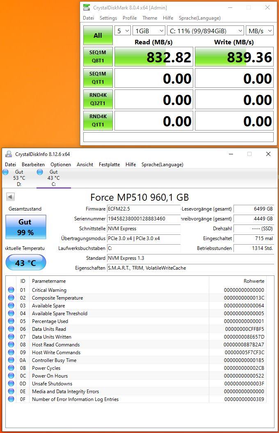
Task: Click the Eingeschaltet value 715 mal
Action: (254, 238)
